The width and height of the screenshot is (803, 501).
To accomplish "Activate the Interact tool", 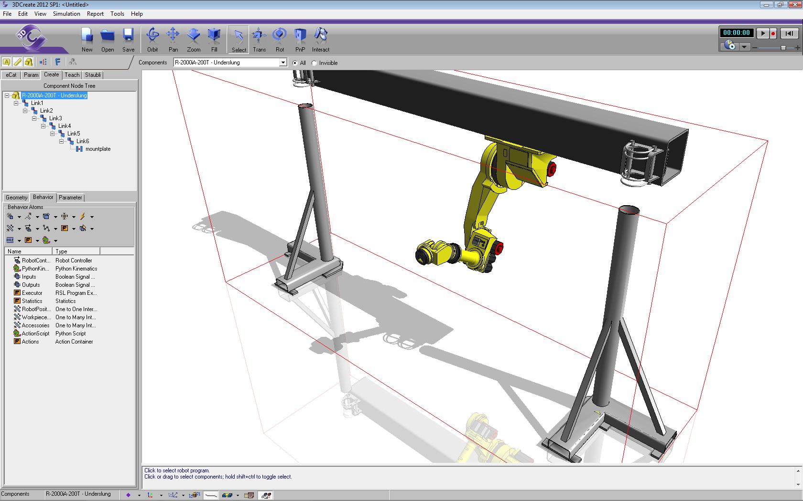I will pos(321,39).
